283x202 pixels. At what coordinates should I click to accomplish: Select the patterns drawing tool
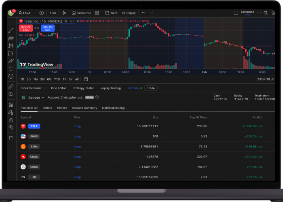tap(11, 46)
